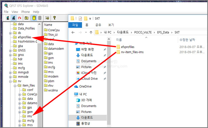Click the 다운로드 breadcrumb in address bar
The height and width of the screenshot is (128, 208).
click(123, 32)
